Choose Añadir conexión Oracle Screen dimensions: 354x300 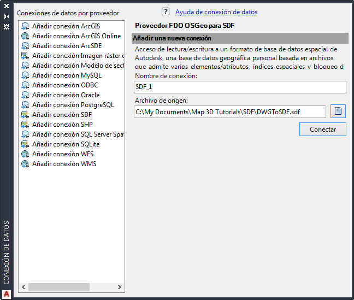coord(66,95)
